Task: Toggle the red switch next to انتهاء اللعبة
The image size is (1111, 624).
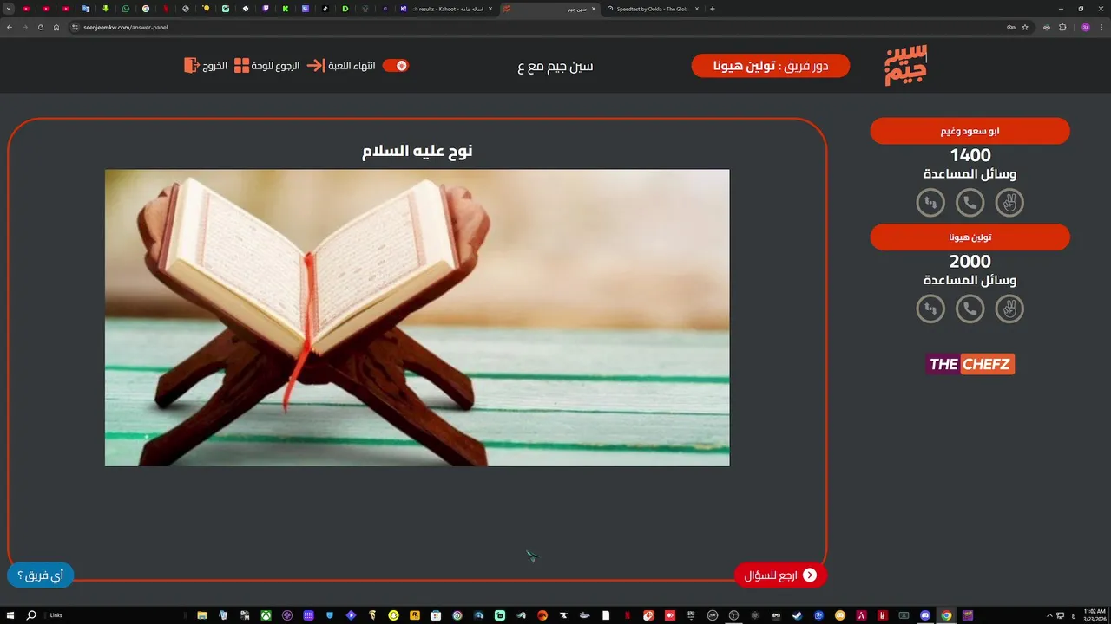Action: 396,65
